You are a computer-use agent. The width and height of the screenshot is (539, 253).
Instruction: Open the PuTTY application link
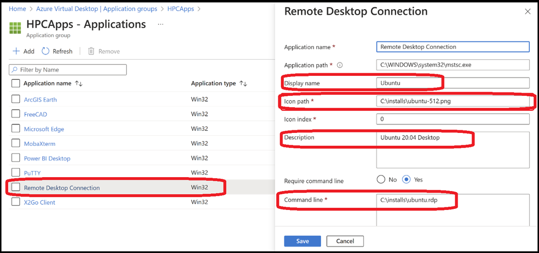coord(32,173)
